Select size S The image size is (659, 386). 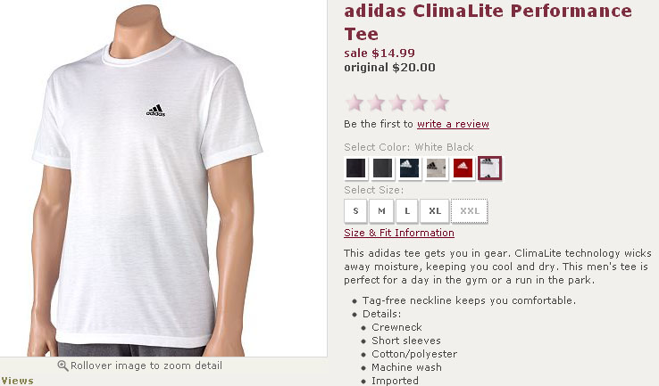(x=356, y=211)
